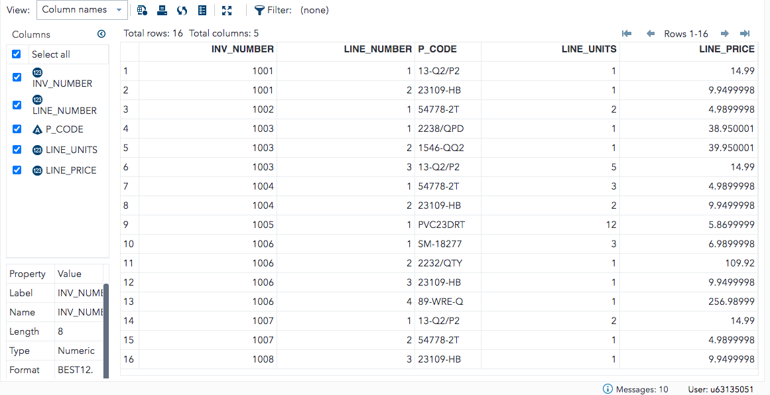
Task: Open the export data icon
Action: [x=141, y=10]
